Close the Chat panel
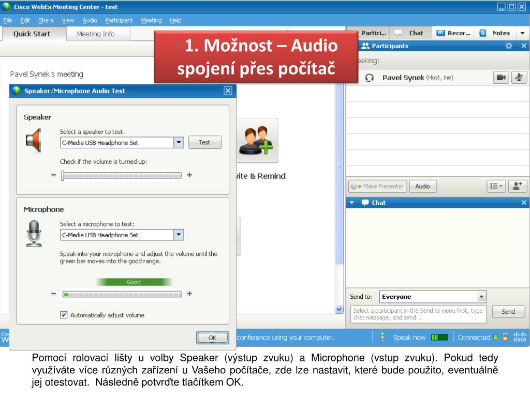 point(524,203)
